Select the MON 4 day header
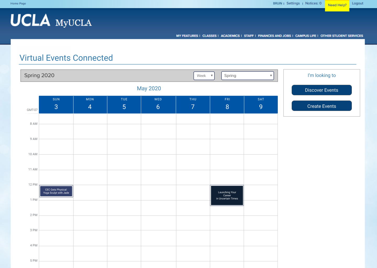377x268 pixels. (x=90, y=105)
